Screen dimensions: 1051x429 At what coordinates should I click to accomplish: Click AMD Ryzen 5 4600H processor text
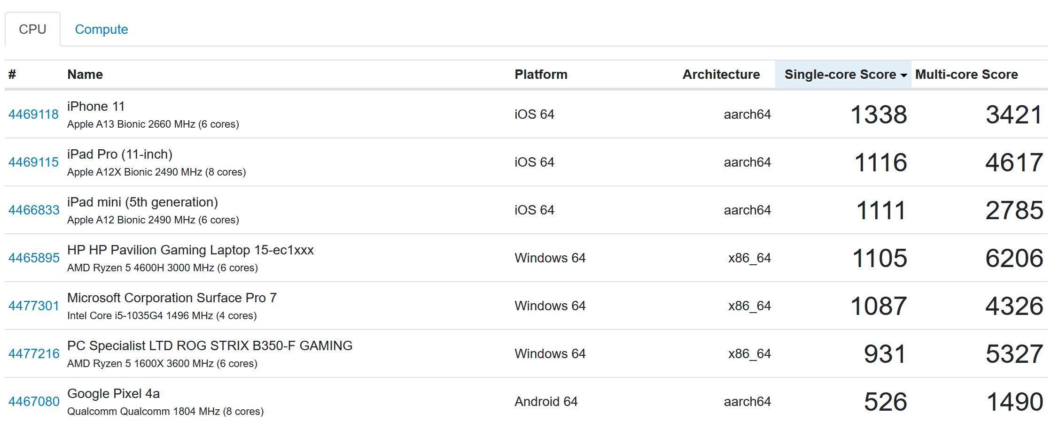click(163, 268)
